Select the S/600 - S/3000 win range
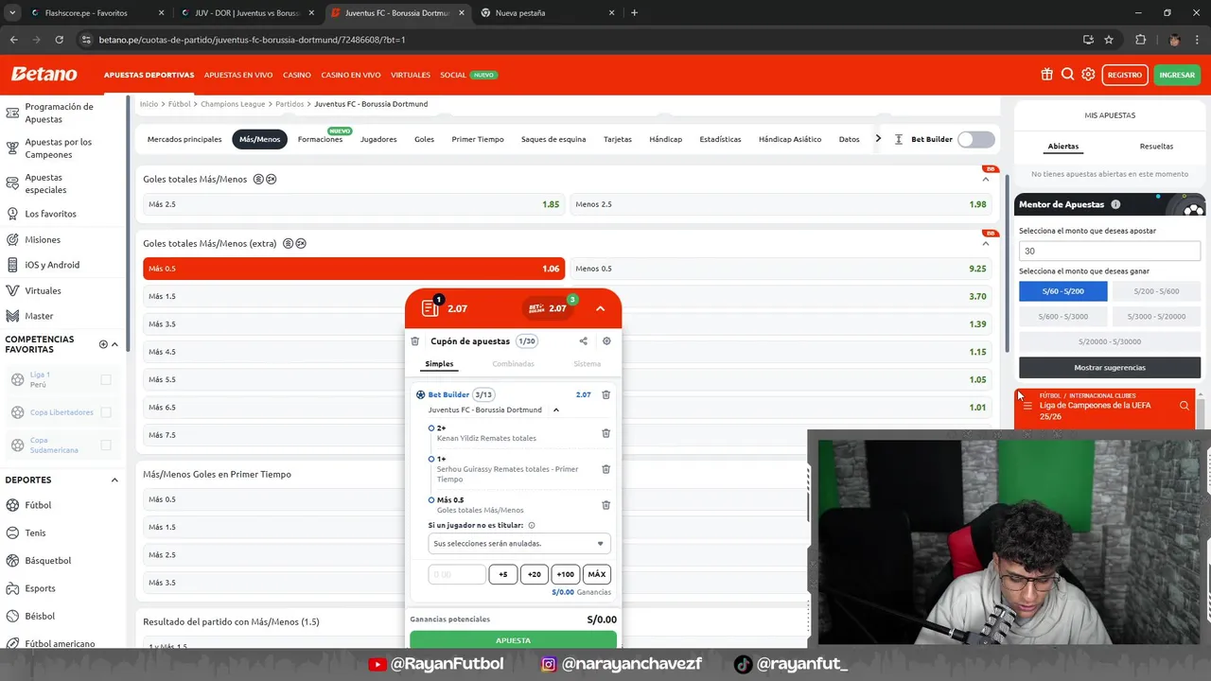 (x=1062, y=316)
